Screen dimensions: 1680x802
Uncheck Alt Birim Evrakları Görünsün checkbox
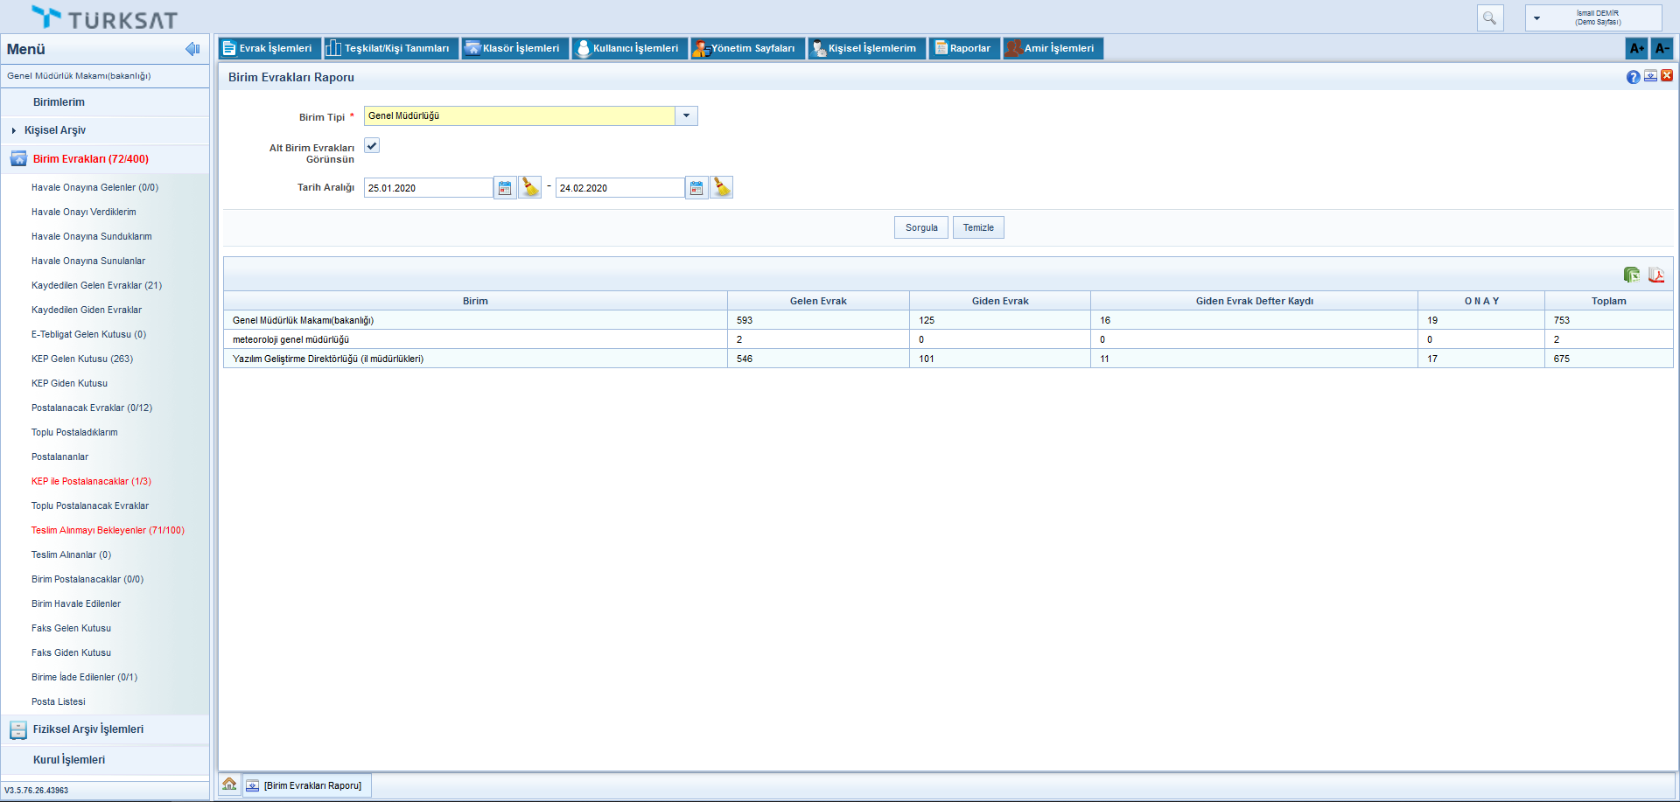coord(372,146)
